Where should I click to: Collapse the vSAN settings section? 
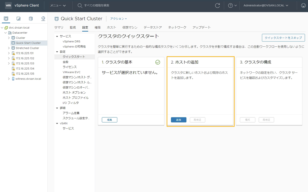(57, 124)
